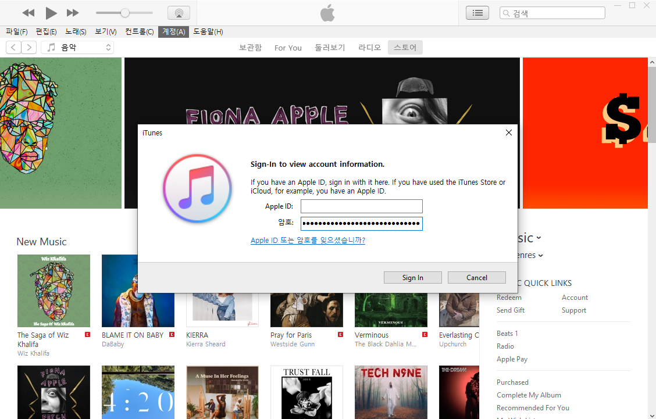Open the 편집(E) menu
Screen dimensions: 656x419
point(46,32)
